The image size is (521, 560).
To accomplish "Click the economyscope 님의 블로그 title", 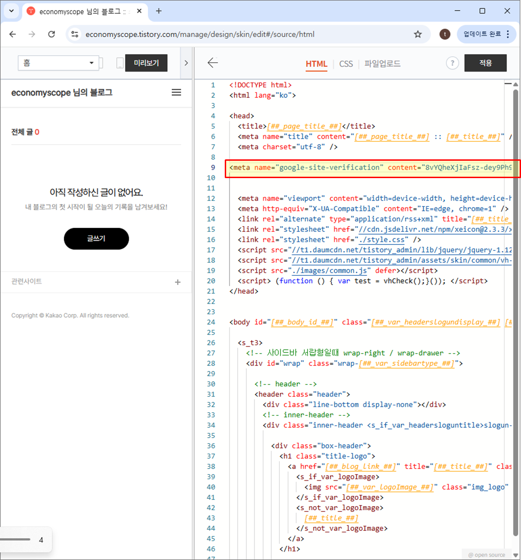I will click(x=62, y=93).
